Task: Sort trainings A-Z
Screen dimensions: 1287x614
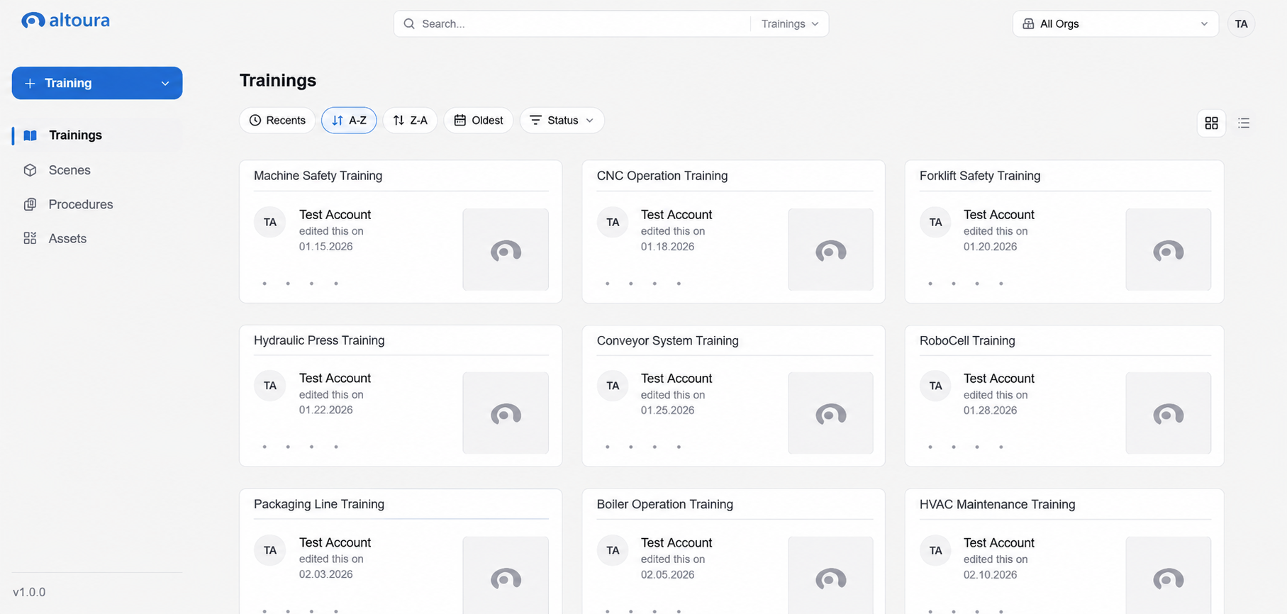Action: [349, 121]
